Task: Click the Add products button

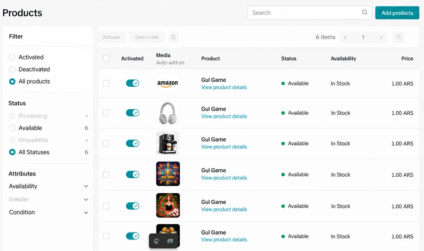Action: (x=397, y=13)
